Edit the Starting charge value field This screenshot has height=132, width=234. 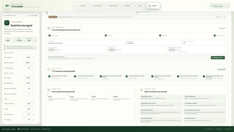(28, 68)
